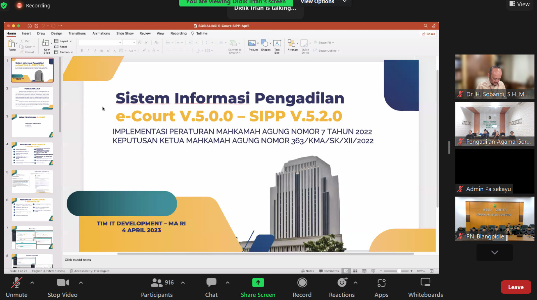Viewport: 537px width, 300px height.
Task: Open the Slide Show ribbon tab
Action: [125, 33]
